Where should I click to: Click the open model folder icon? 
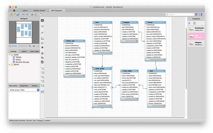coord(14,15)
